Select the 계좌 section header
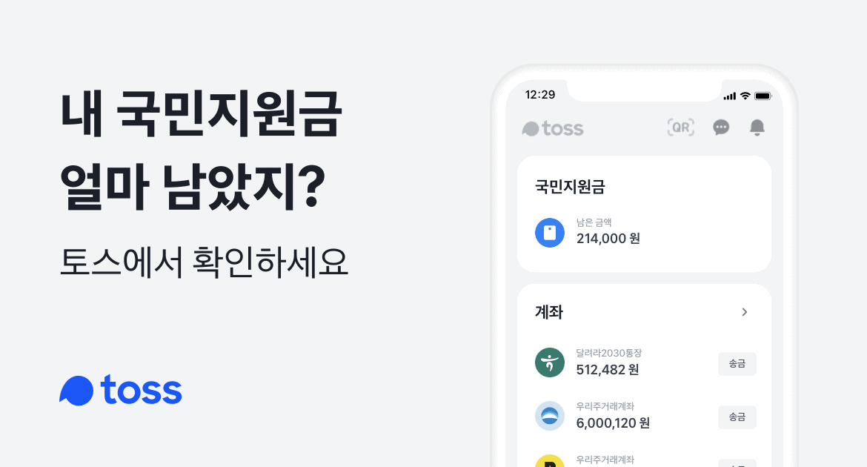Image resolution: width=867 pixels, height=467 pixels. click(x=550, y=312)
